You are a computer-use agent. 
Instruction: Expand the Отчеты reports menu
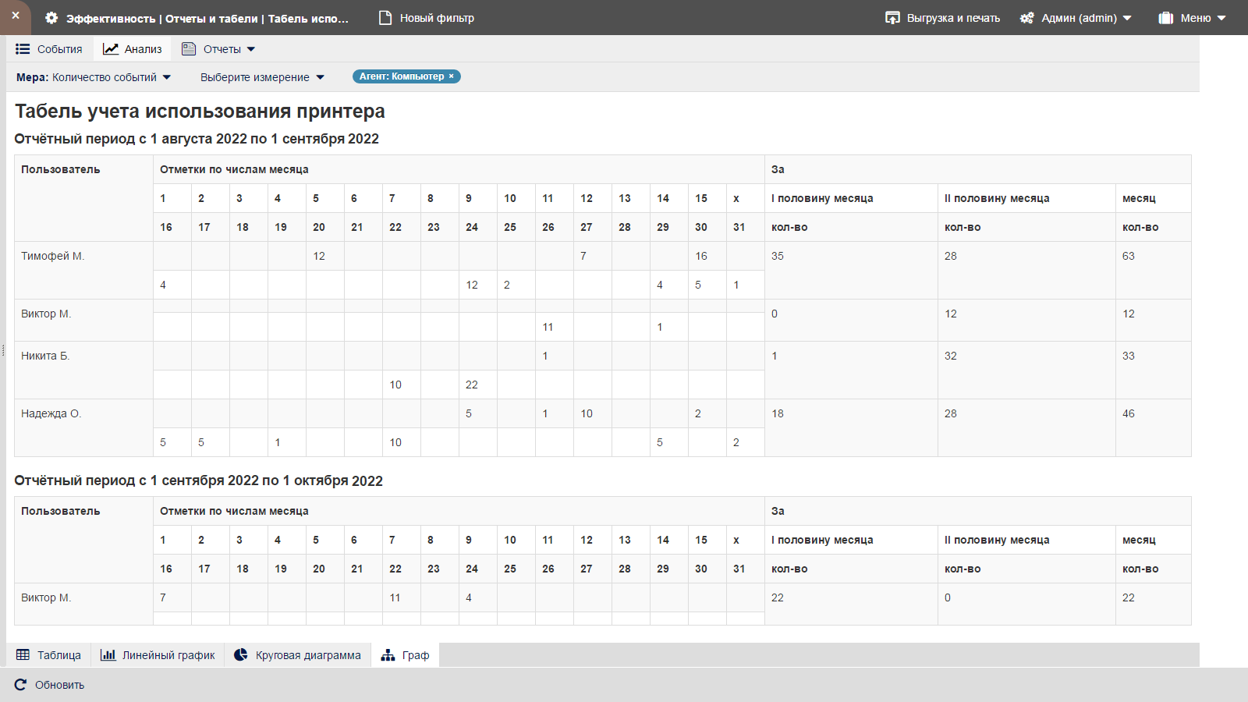(x=218, y=49)
